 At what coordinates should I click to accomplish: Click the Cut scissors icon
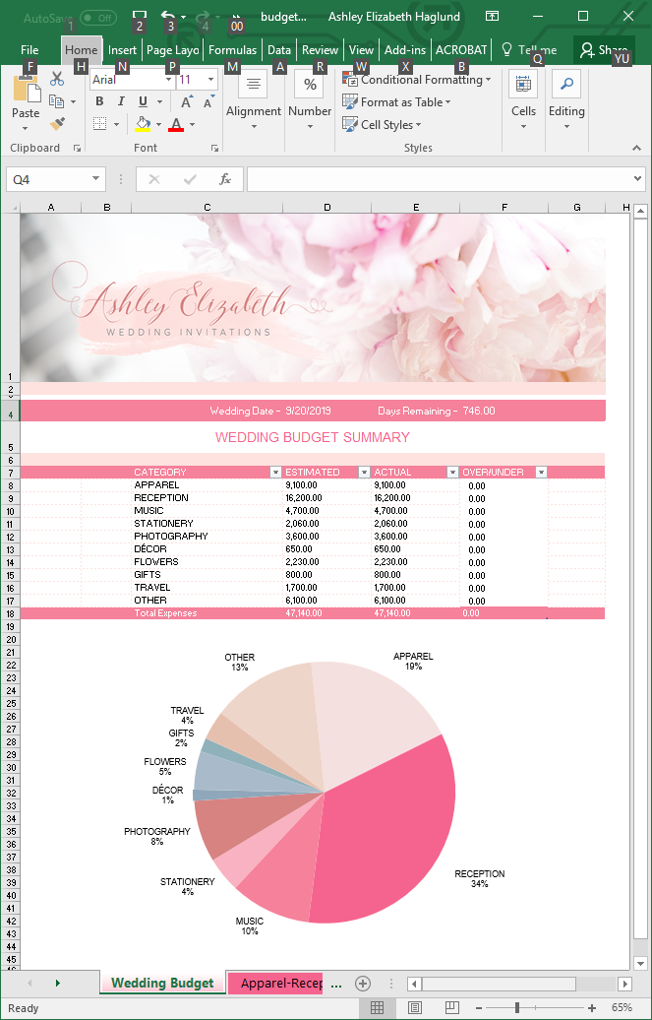(x=57, y=80)
